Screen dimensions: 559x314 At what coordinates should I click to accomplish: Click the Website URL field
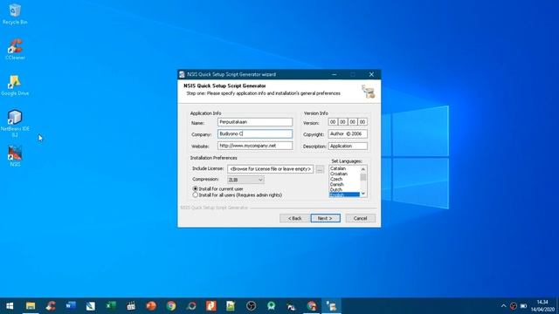tap(255, 146)
